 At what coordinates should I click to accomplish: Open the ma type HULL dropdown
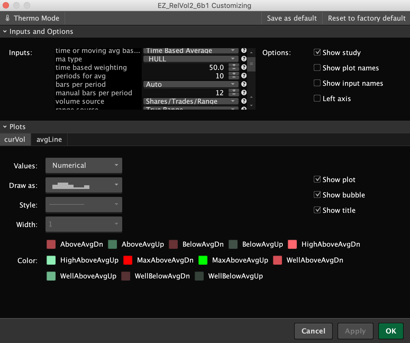(x=191, y=59)
